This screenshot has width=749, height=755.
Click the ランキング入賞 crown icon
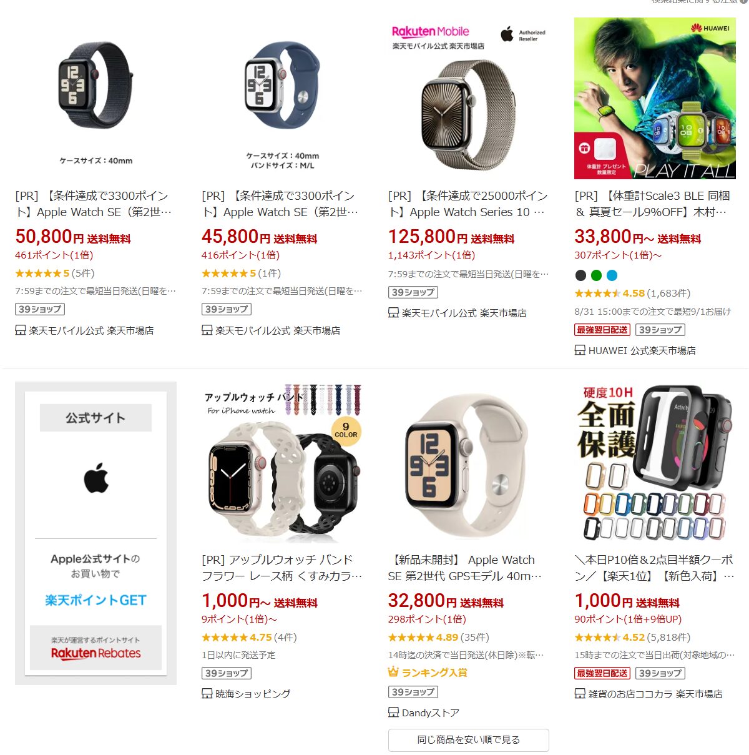click(x=393, y=672)
